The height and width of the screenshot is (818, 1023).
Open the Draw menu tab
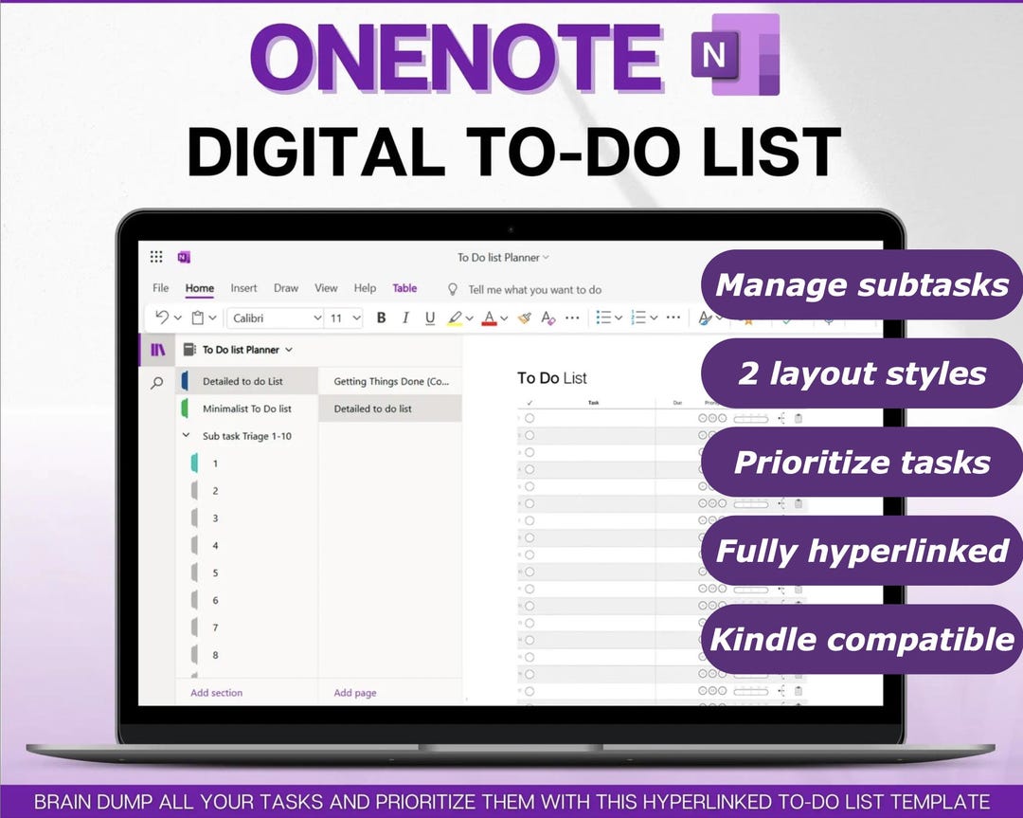click(x=286, y=287)
